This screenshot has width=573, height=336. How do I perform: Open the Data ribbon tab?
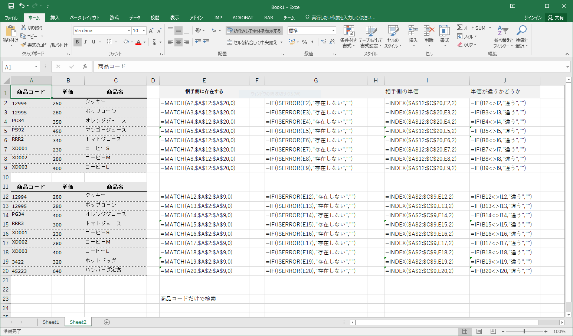point(135,18)
